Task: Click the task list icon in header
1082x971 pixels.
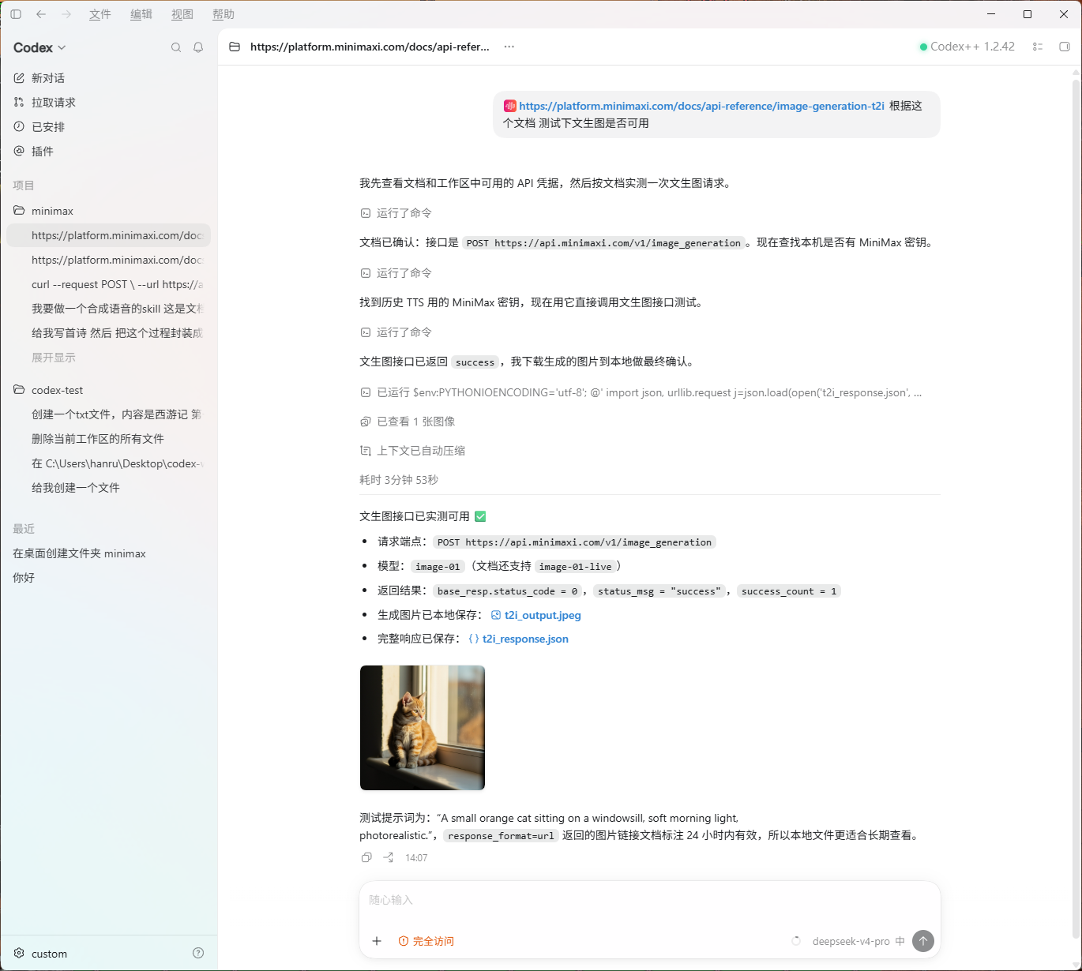Action: pos(1038,47)
